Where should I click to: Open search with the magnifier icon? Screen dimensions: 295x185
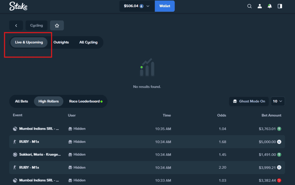click(249, 6)
